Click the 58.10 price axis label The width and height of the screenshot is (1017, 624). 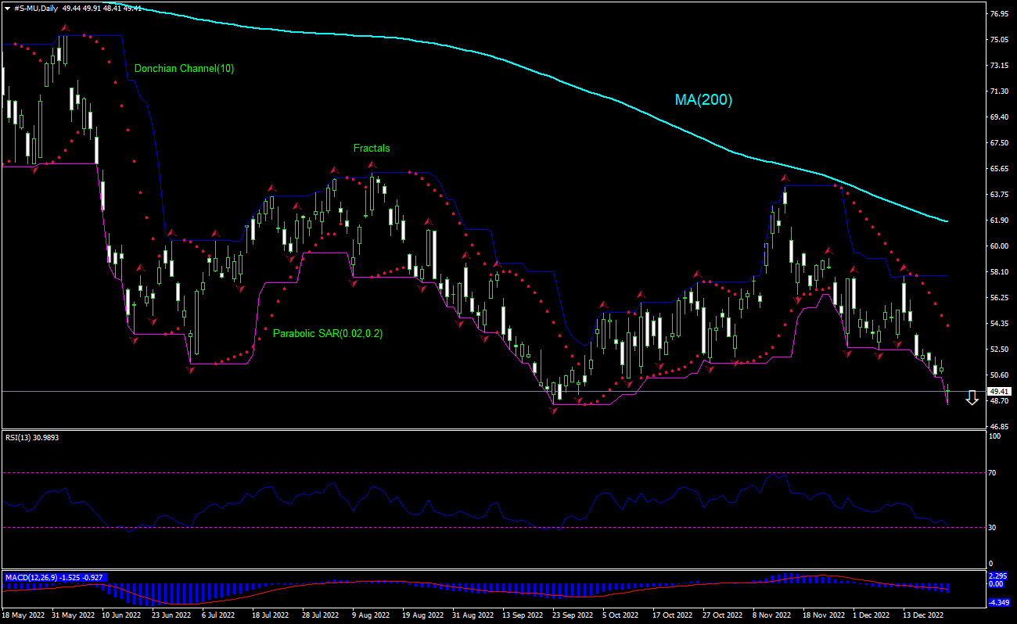[997, 272]
